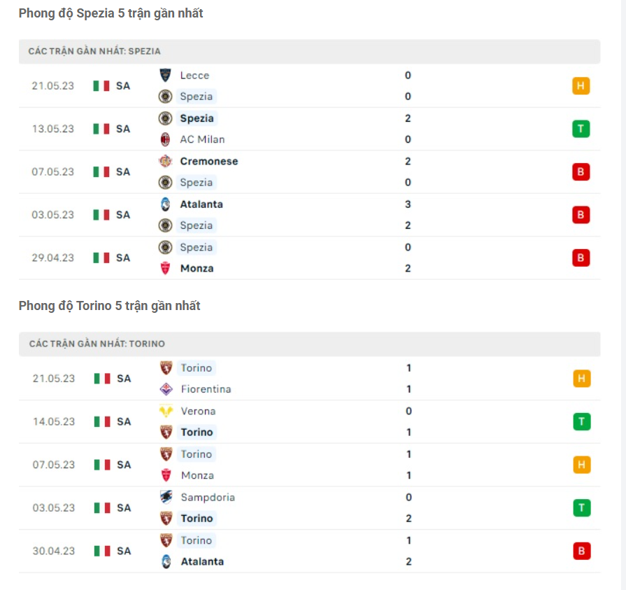This screenshot has width=626, height=590.
Task: Click the yellow H badge for Torino vs Fiorentina
Action: click(x=581, y=378)
